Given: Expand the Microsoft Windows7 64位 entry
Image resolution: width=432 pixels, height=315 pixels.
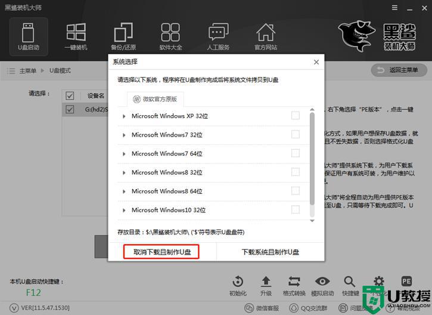Looking at the screenshot, I should coord(124,154).
